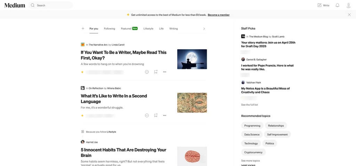356x166 pixels.
Task: Open the notifications bell
Action: 337,5
